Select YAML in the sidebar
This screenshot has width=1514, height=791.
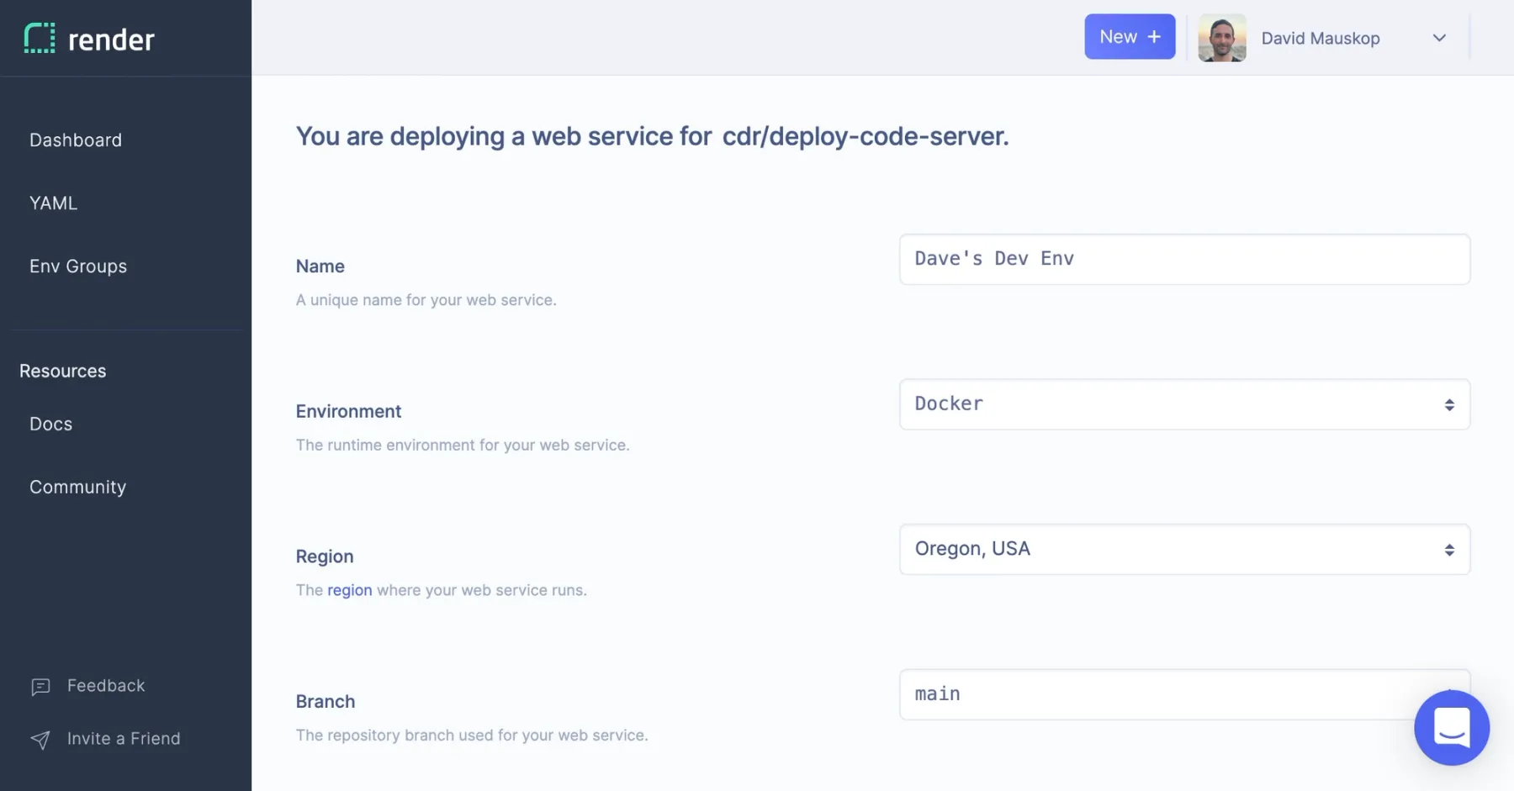[x=53, y=203]
